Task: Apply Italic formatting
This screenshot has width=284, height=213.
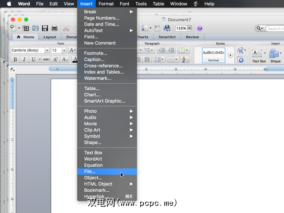Action: click(24, 59)
